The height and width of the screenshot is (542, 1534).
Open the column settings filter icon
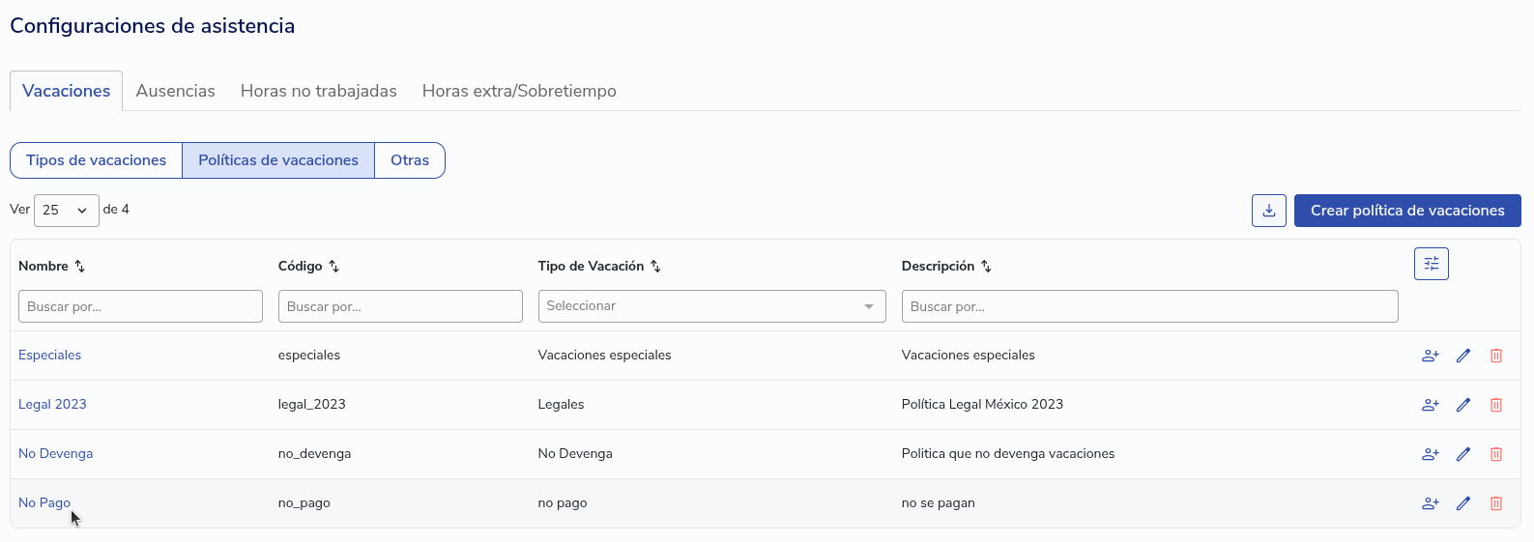(x=1431, y=264)
